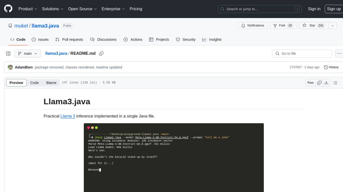Open more file actions ellipsis button
This screenshot has width=343, height=192.
tap(339, 54)
